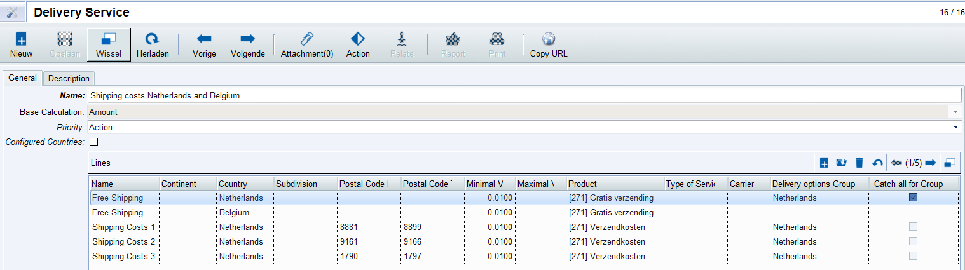Click the Copy URL globe icon
The width and height of the screenshot is (965, 270).
click(549, 39)
